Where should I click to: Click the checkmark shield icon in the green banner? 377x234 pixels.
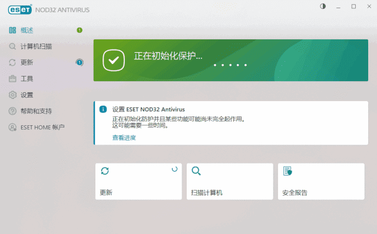(114, 60)
